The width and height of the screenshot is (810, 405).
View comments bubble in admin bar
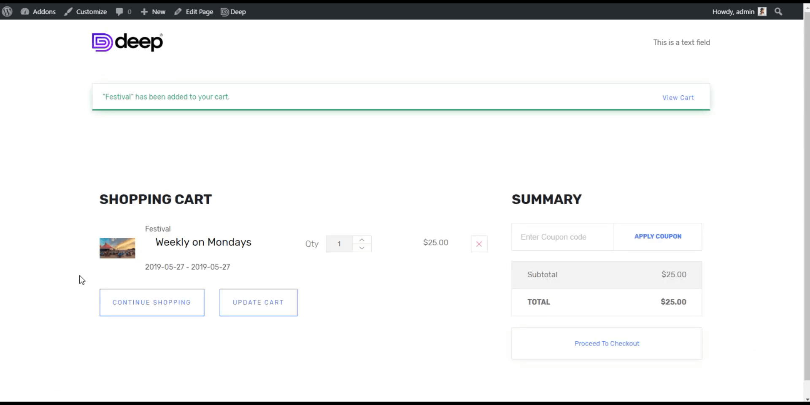(x=124, y=12)
